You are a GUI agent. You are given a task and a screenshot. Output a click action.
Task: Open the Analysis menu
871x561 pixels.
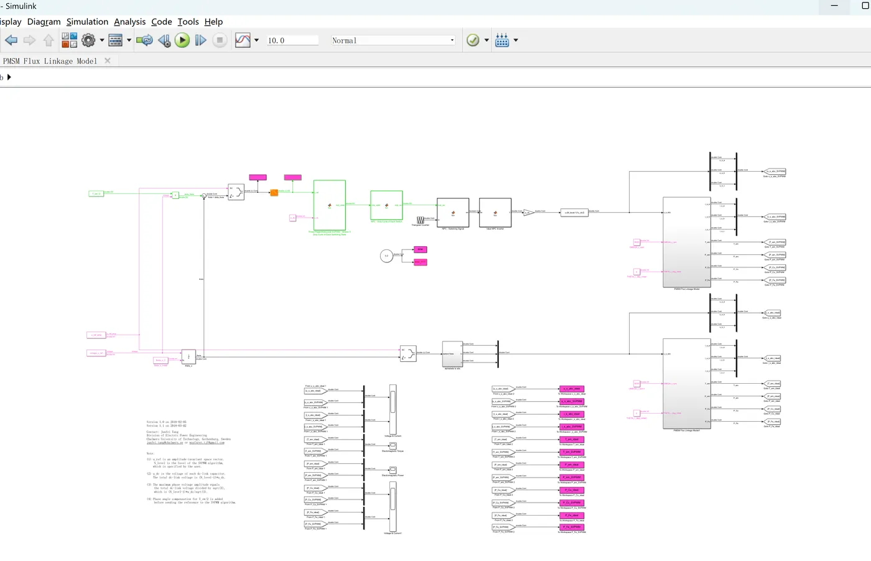pos(129,22)
